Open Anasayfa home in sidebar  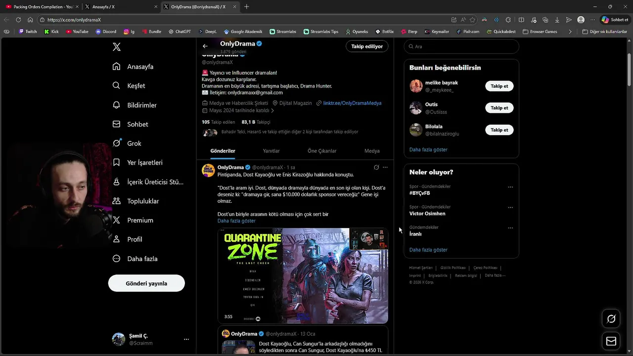coord(133,66)
